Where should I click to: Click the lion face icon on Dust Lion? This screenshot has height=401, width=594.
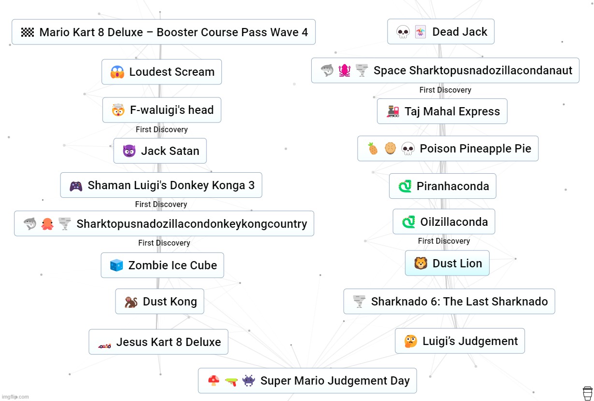pyautogui.click(x=420, y=263)
